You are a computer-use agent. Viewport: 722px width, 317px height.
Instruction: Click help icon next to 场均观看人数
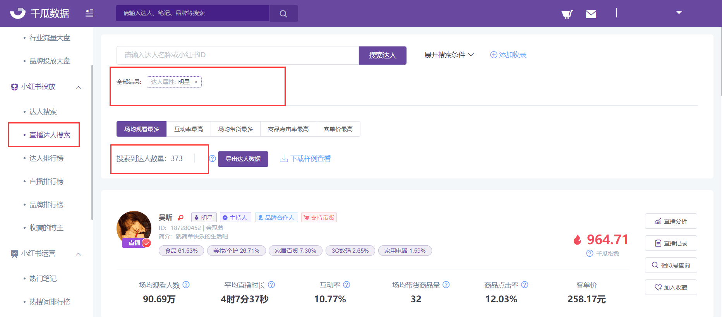coord(186,285)
